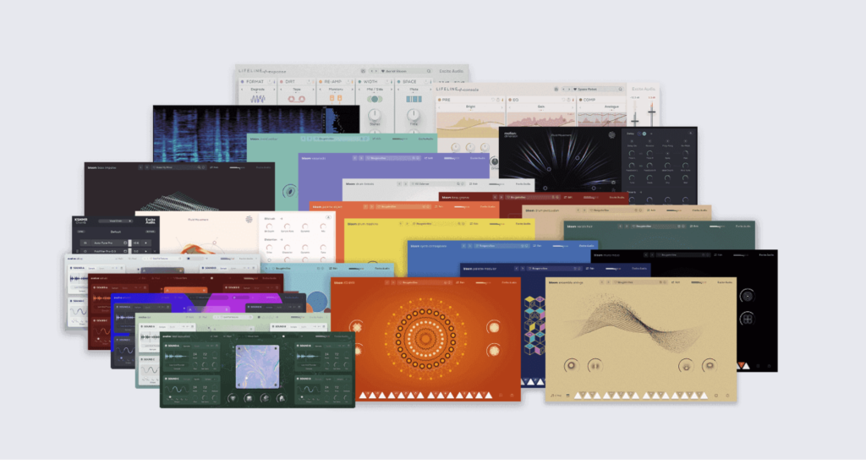This screenshot has width=866, height=464.
Task: Open the Gain type selector in EQ module
Action: click(x=541, y=106)
